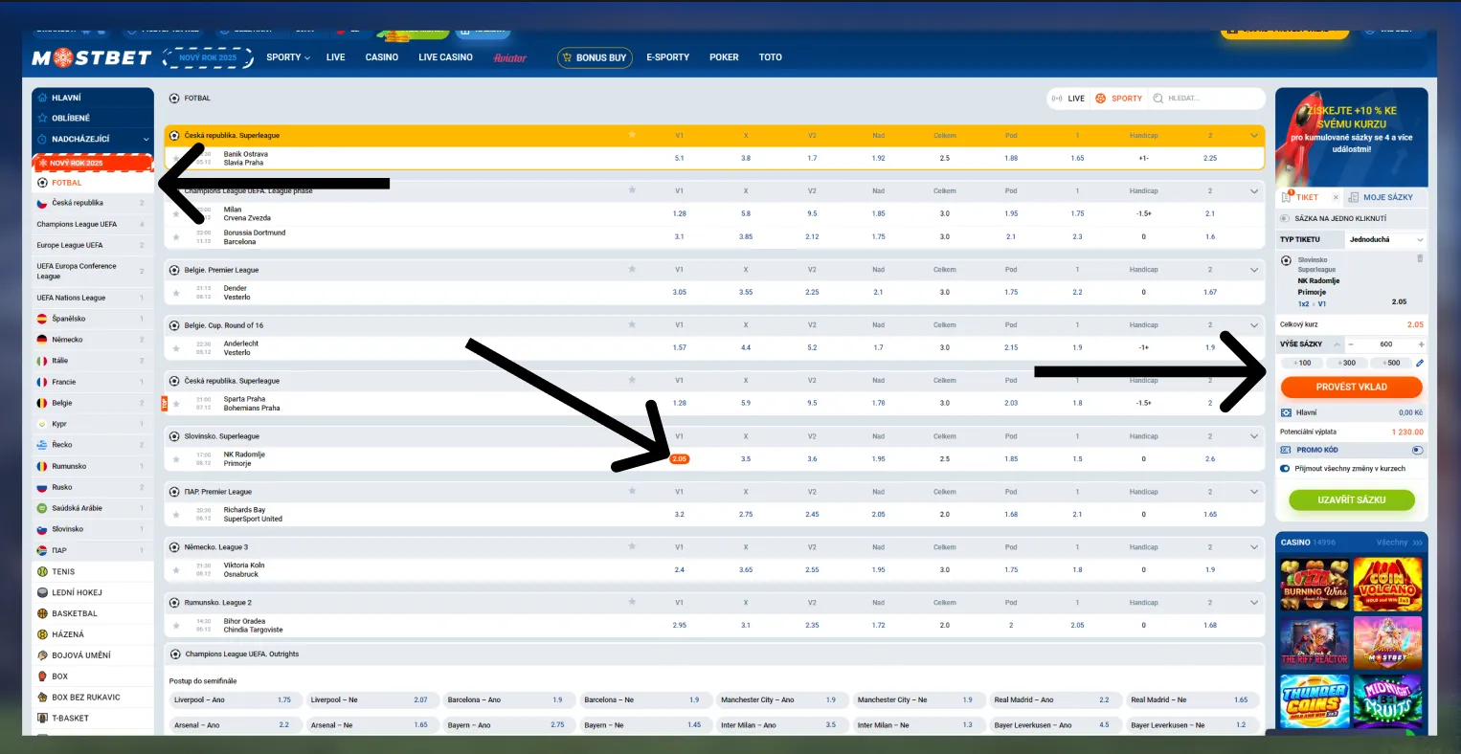Viewport: 1461px width, 754px height.
Task: Collapse the top Česká republika Superleague block
Action: (x=1254, y=135)
